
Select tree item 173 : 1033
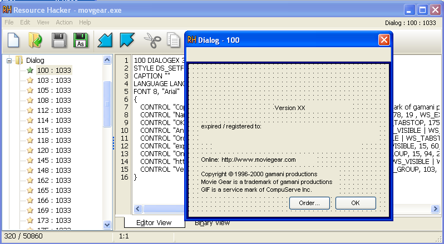54,221
